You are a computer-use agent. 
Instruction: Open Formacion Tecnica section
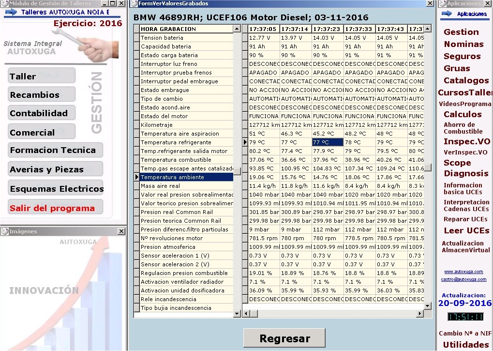(x=55, y=150)
